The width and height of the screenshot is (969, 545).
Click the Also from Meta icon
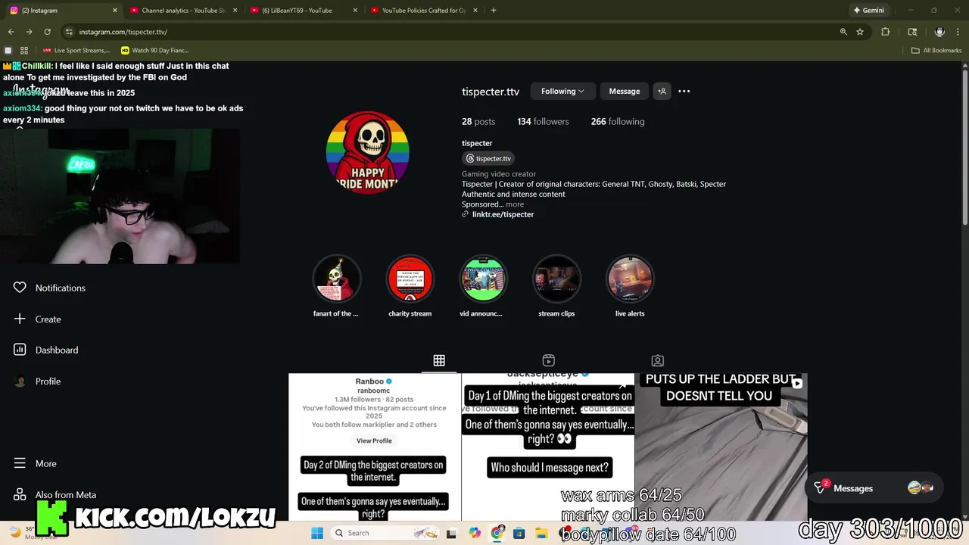pyautogui.click(x=20, y=494)
